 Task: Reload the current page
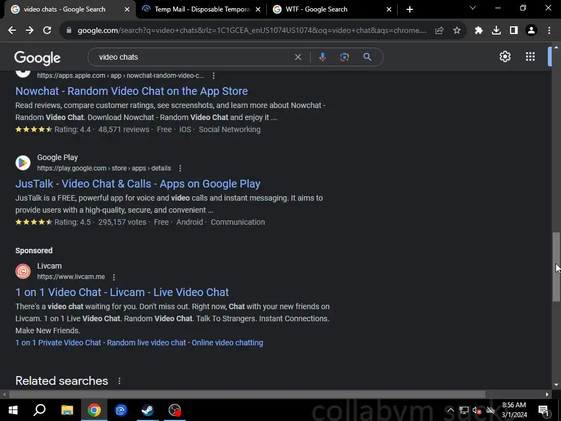click(x=47, y=31)
